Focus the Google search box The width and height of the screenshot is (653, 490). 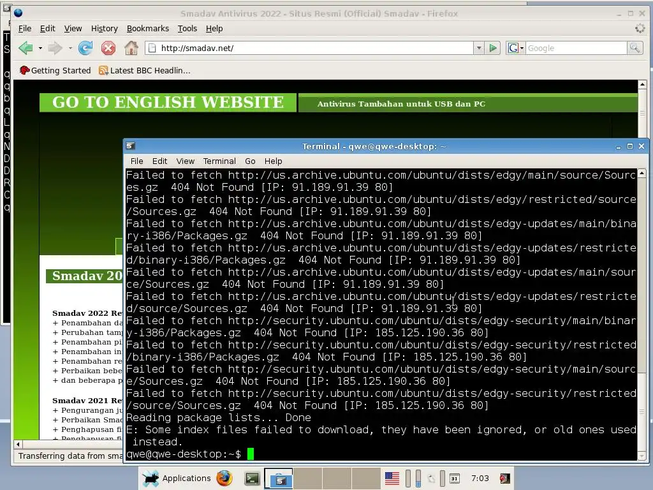coord(576,48)
